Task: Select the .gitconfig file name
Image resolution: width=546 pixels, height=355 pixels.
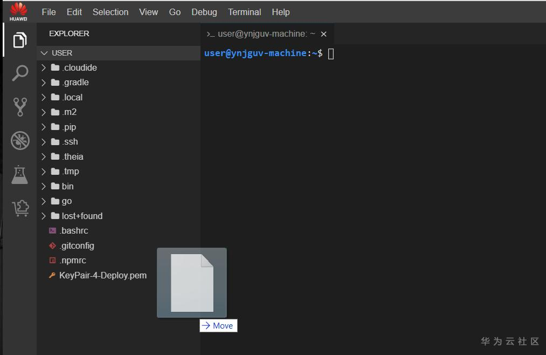Action: [77, 245]
